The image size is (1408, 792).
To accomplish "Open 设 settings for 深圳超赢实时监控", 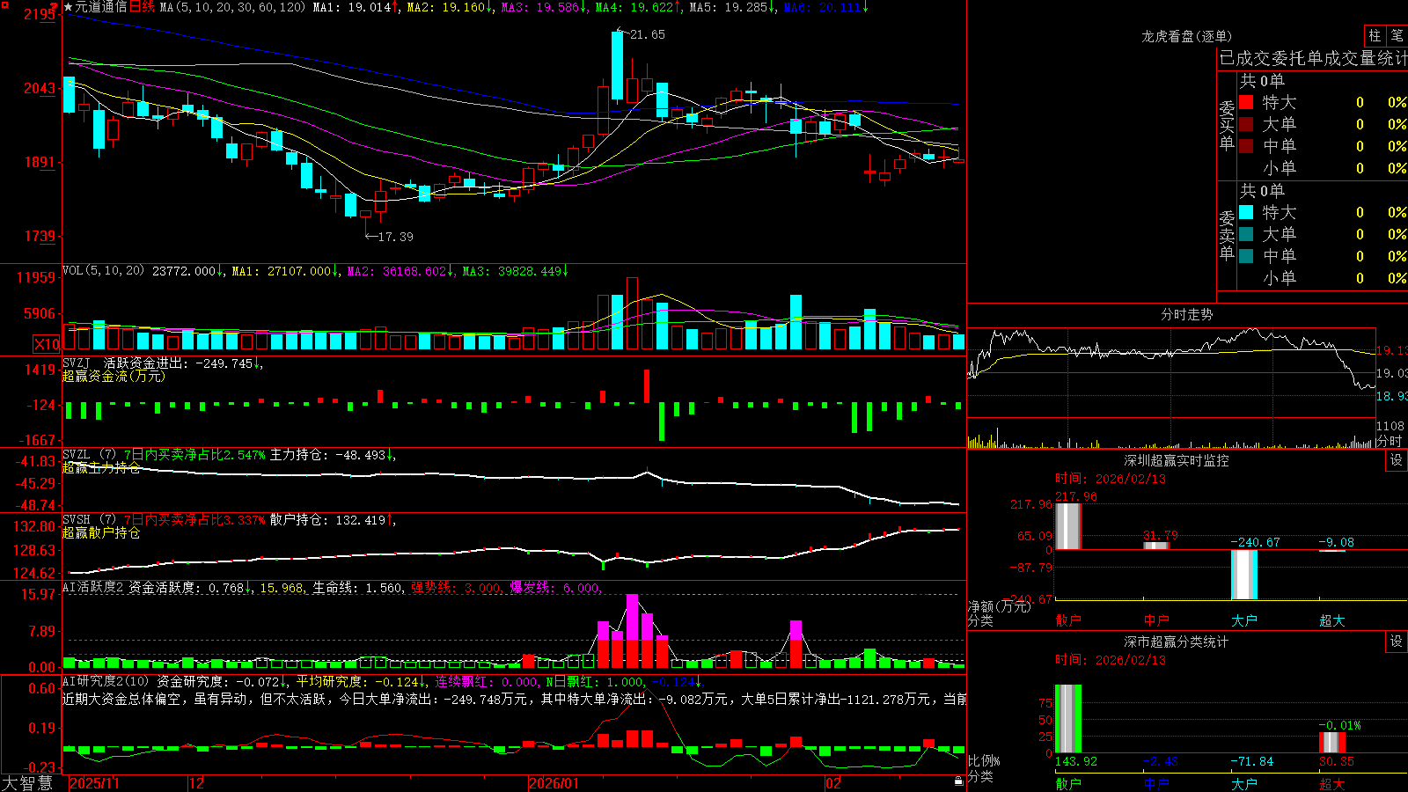I will [1397, 460].
